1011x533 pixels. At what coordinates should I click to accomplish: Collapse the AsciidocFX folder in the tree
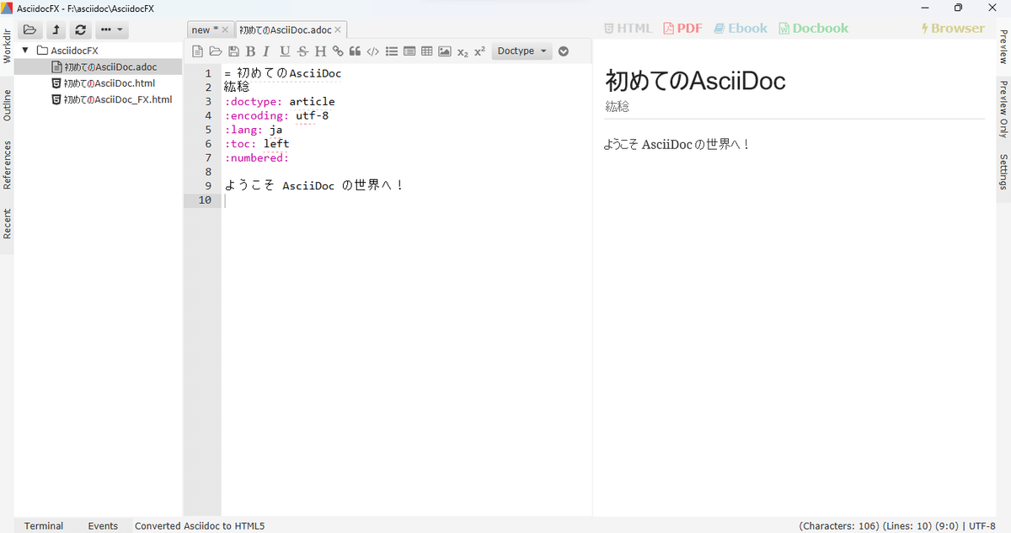27,50
